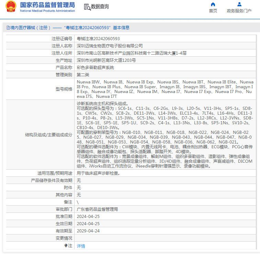This screenshot has height=254, width=260.
Task: Open the 首页 text link
Action: click(213, 11)
